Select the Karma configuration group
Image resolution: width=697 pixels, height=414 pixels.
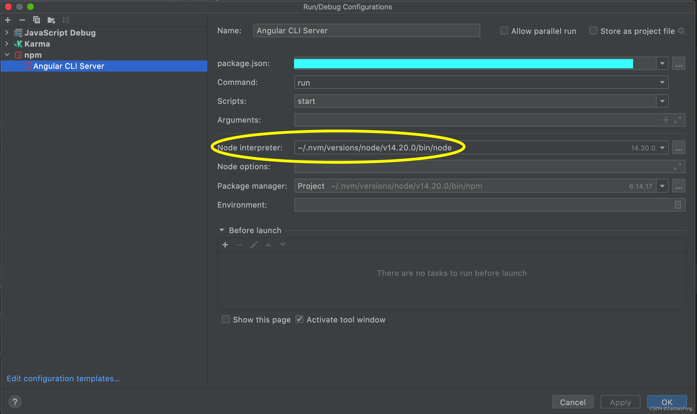point(37,44)
